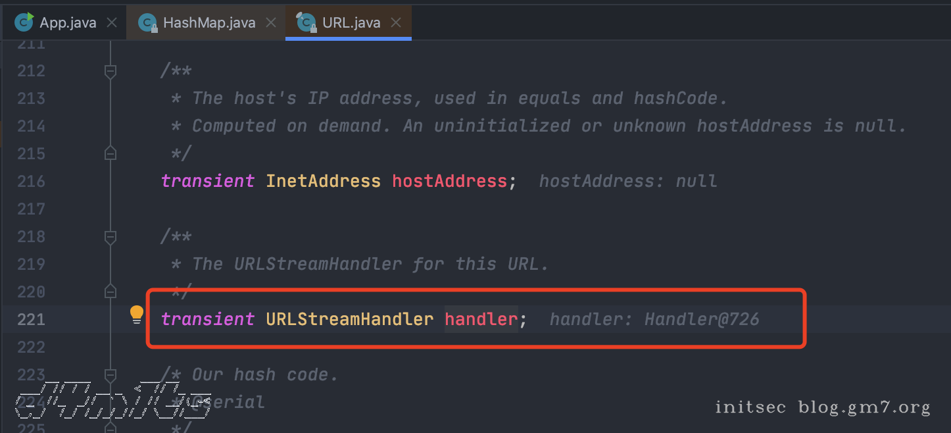951x433 pixels.
Task: Fold the URLStreamHandler comment at line 218
Action: pyautogui.click(x=110, y=237)
